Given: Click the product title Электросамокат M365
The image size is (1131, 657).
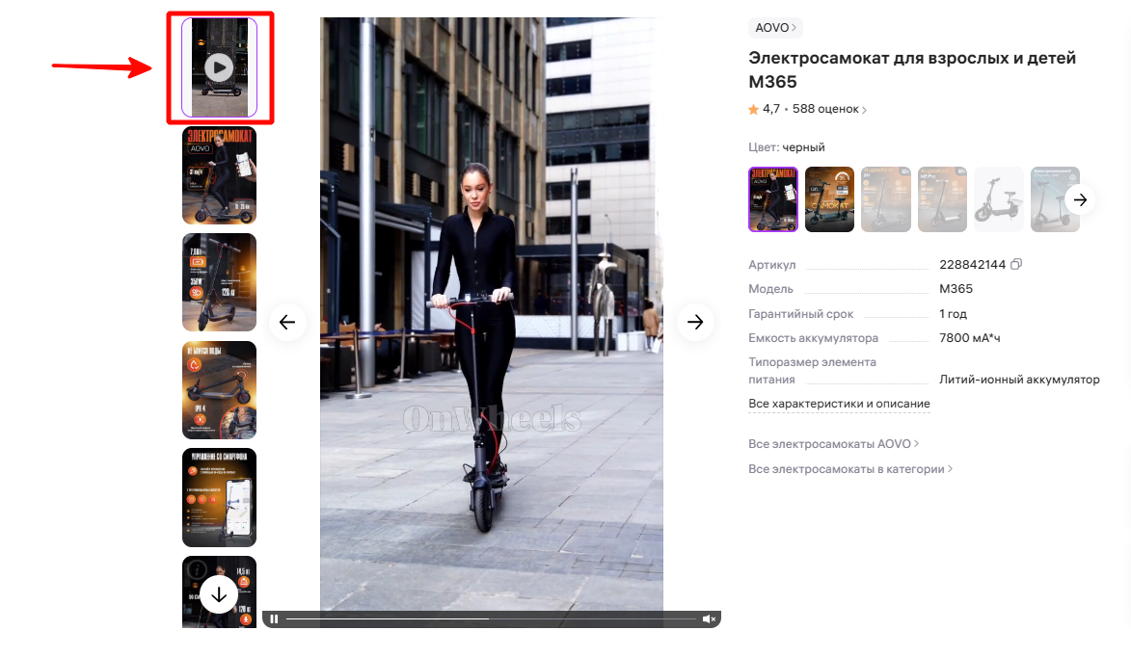Looking at the screenshot, I should tap(912, 69).
